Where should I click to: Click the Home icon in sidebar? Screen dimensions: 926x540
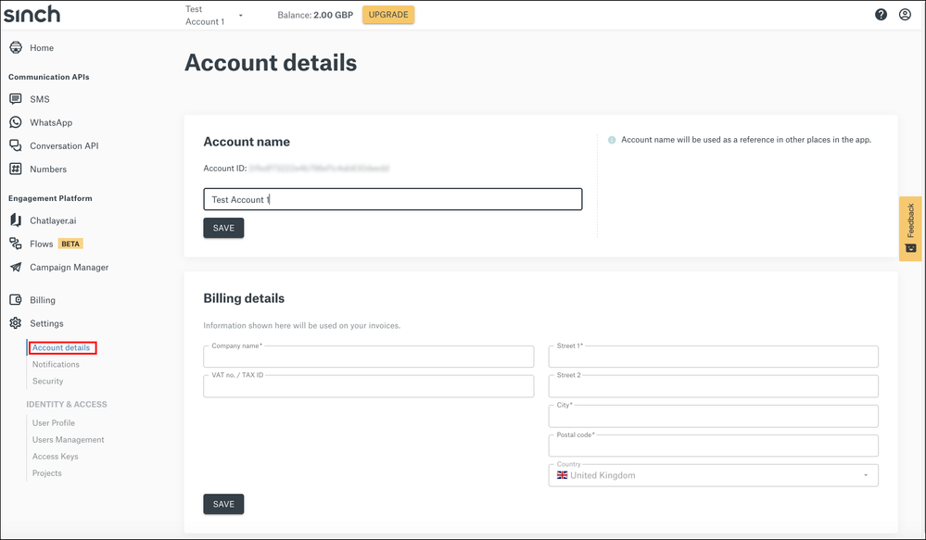coord(16,48)
